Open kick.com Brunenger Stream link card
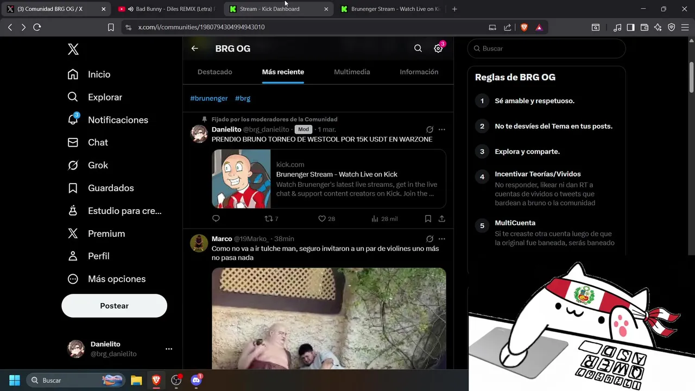 click(329, 179)
